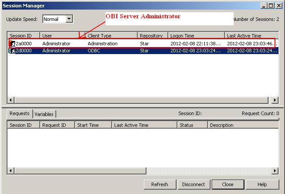Click Start Time column header
The height and width of the screenshot is (194, 285).
tap(93, 125)
